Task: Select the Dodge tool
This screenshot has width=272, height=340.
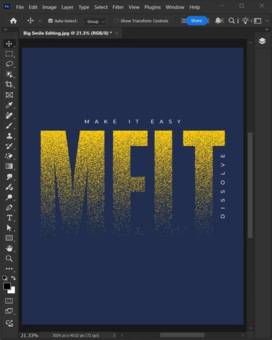Action: click(9, 197)
